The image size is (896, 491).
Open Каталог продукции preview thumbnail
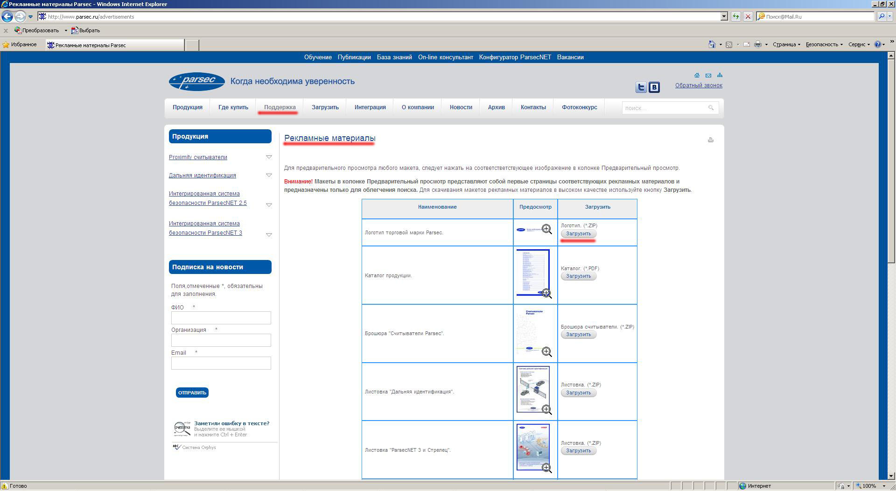(532, 272)
